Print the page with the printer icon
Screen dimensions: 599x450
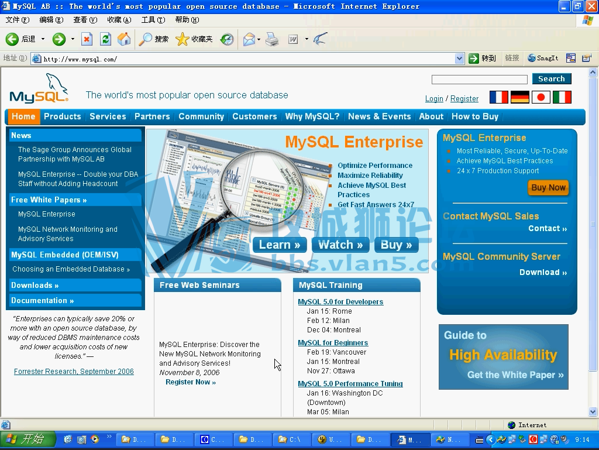[272, 39]
